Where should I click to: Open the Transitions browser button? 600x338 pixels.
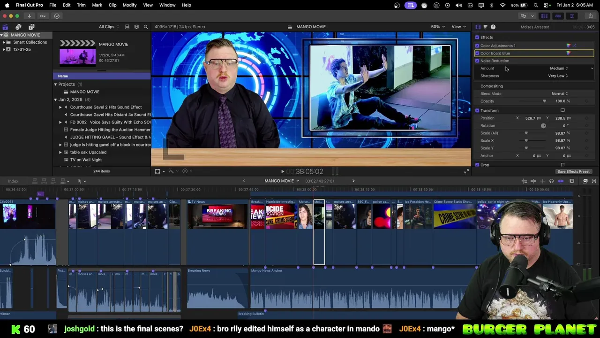594,181
